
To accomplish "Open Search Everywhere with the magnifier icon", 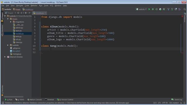I will coord(185,9).
